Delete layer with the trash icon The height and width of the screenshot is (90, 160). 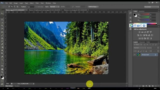pyautogui.click(x=156, y=86)
